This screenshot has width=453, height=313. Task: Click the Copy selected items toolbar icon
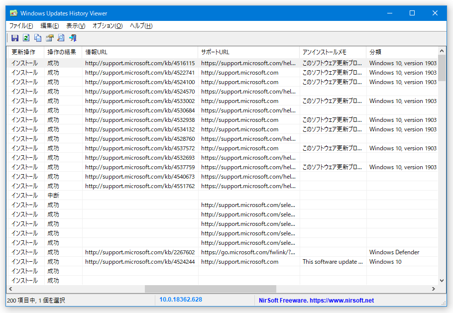pos(38,38)
